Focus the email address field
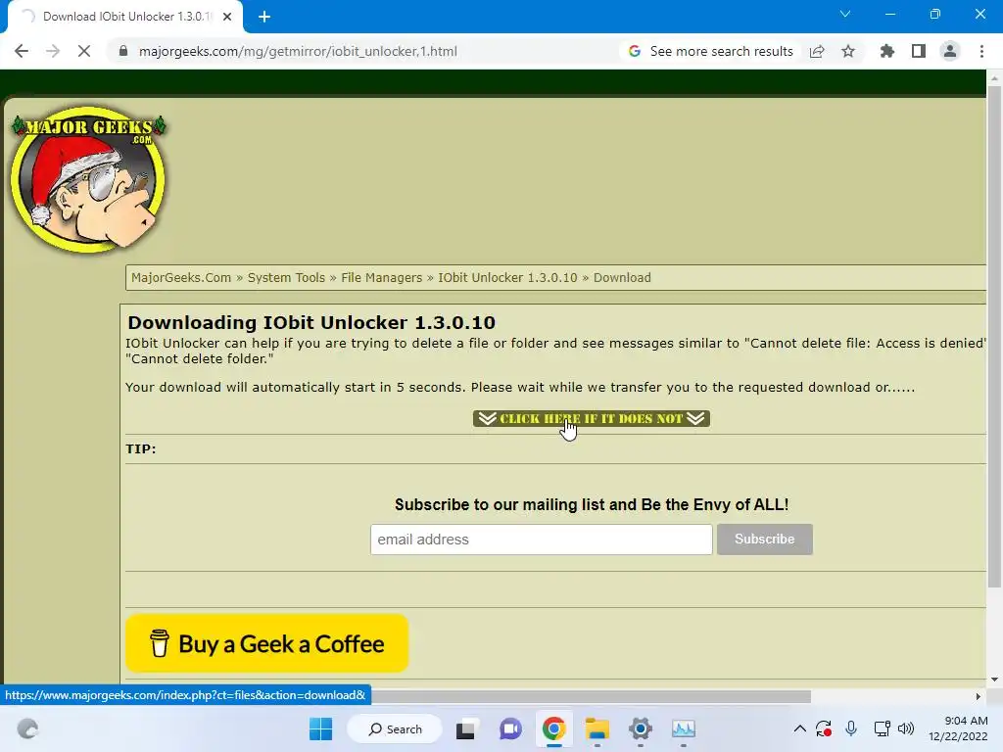The height and width of the screenshot is (752, 1003). coord(541,540)
